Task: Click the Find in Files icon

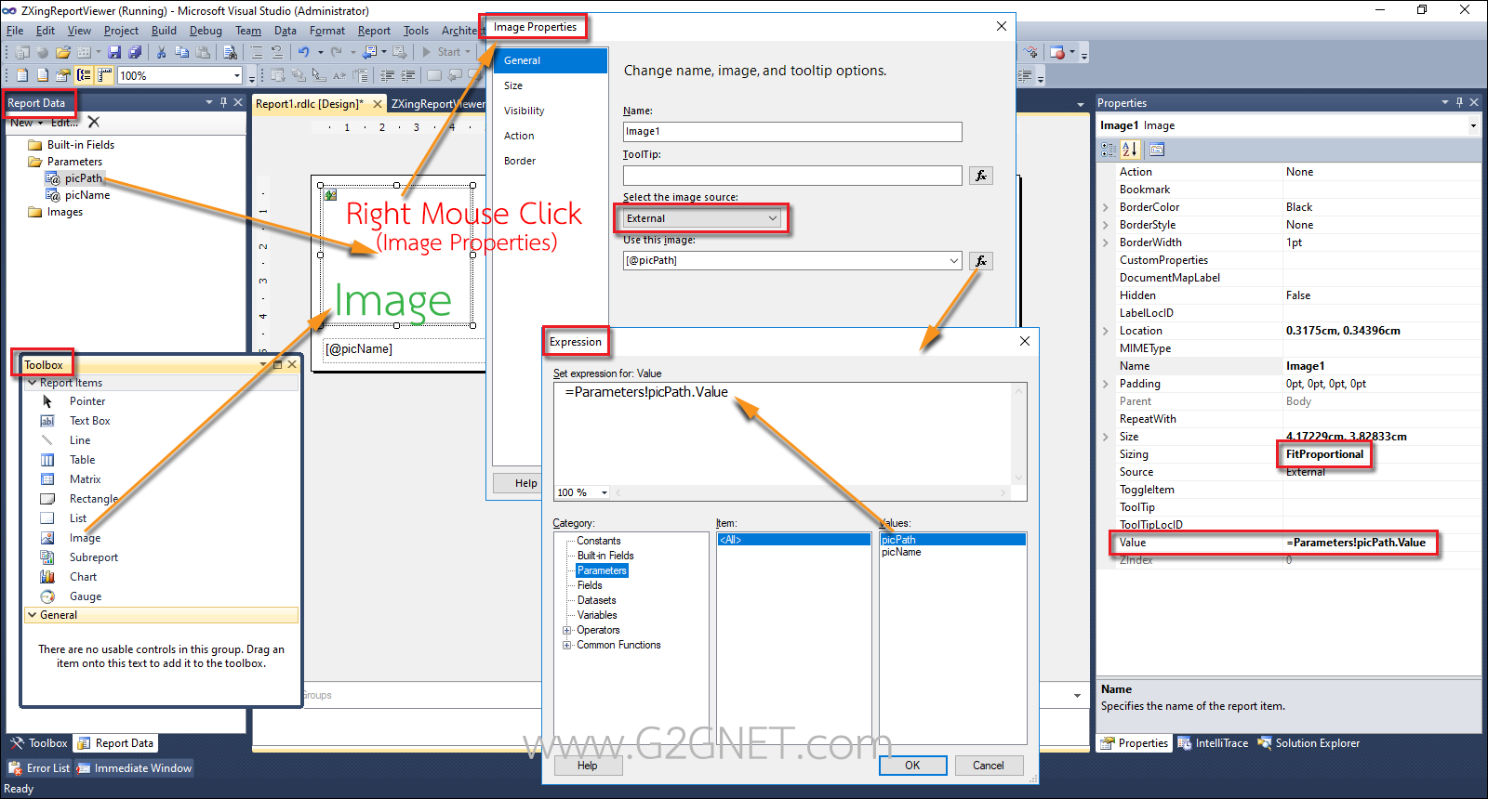Action: point(230,52)
